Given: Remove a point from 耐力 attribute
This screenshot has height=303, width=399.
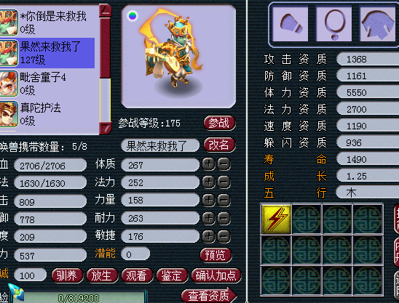Looking at the screenshot, I should coord(224,218).
